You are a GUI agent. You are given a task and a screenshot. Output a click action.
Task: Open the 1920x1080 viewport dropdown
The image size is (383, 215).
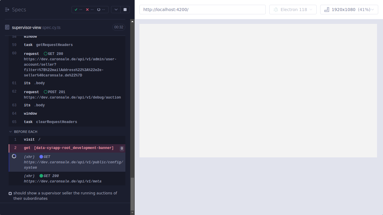349,9
